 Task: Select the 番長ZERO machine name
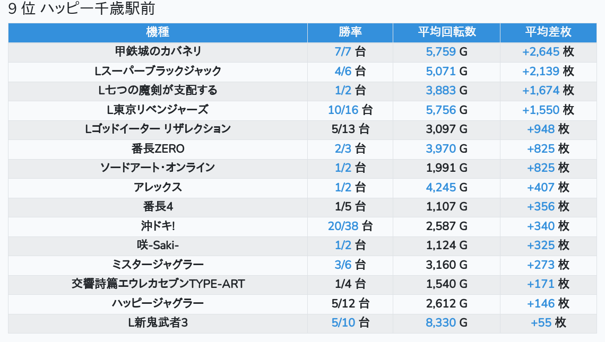[x=158, y=149]
